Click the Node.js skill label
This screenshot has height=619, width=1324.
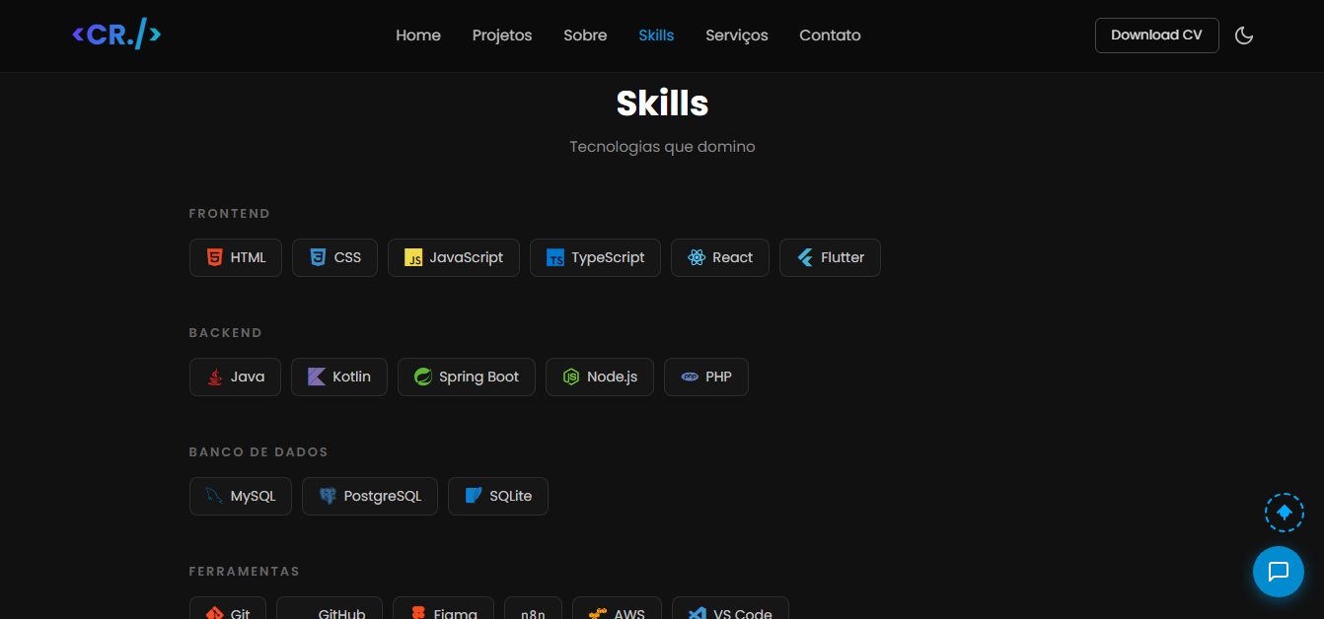coord(613,378)
